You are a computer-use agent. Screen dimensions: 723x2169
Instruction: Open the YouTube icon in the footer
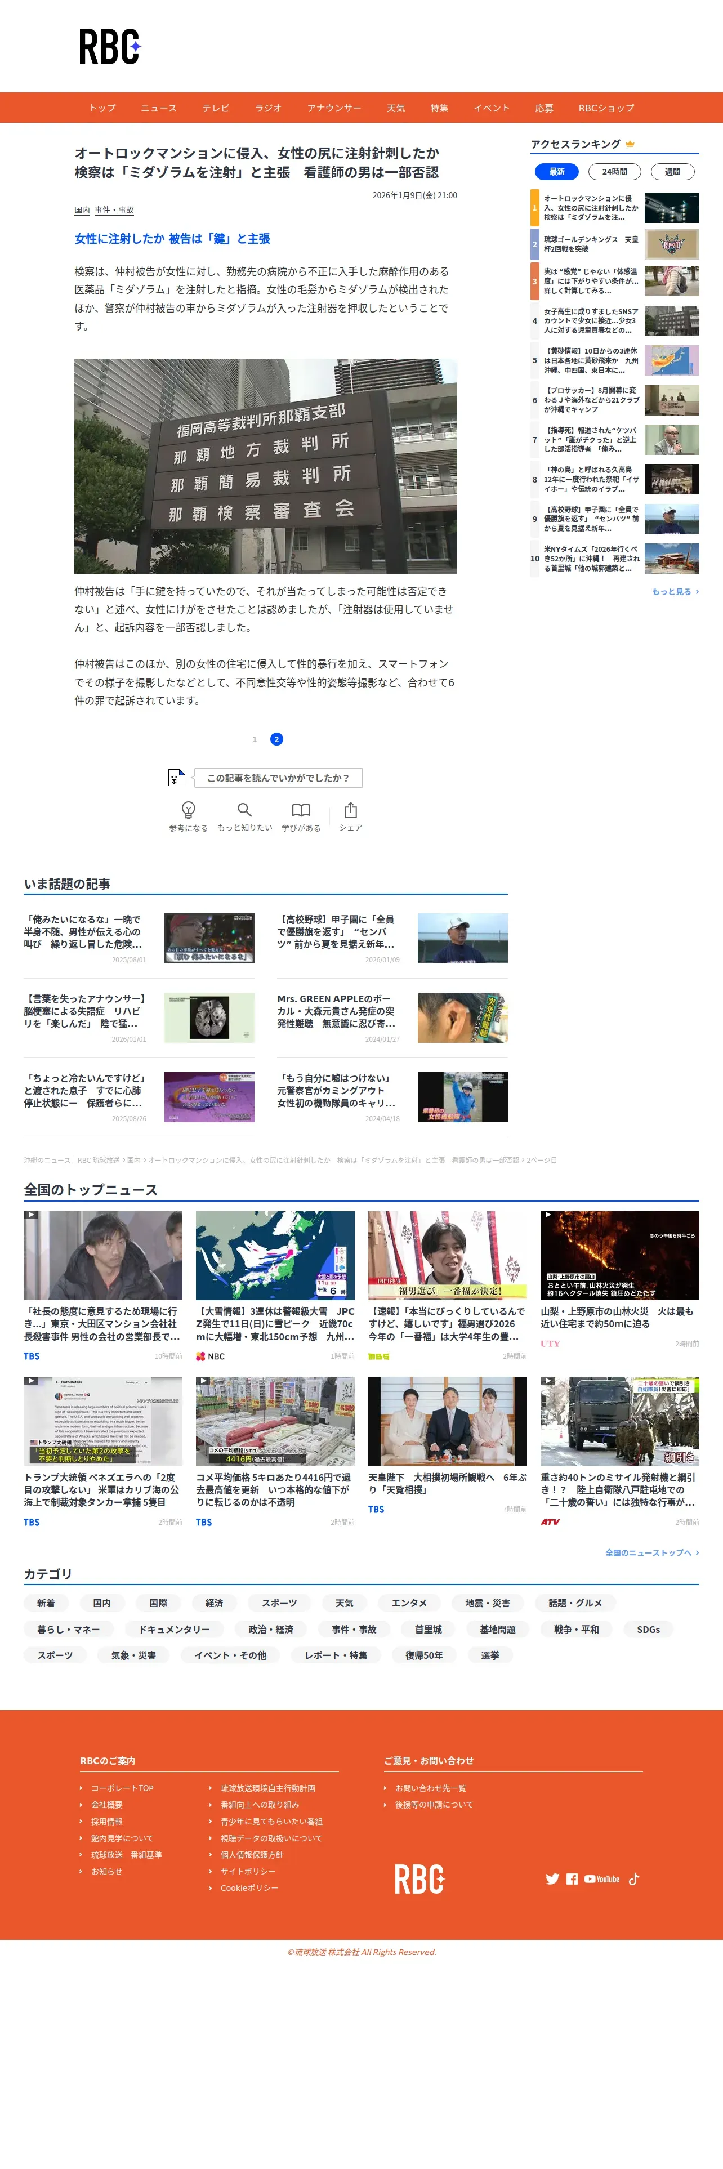(602, 1878)
